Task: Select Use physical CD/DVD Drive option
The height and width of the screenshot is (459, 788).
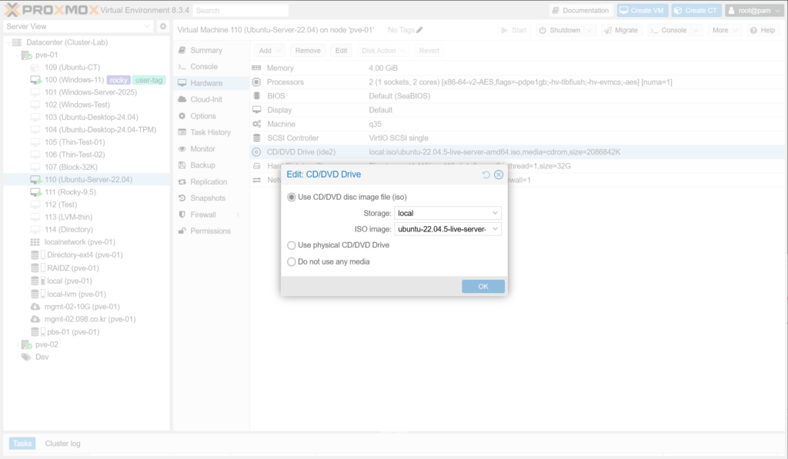Action: click(x=292, y=245)
